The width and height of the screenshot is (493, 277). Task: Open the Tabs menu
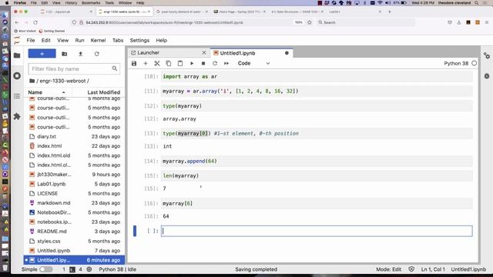click(118, 40)
